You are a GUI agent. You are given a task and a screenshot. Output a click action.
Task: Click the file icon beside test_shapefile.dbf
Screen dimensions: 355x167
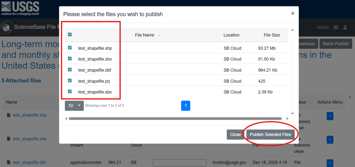8,162
